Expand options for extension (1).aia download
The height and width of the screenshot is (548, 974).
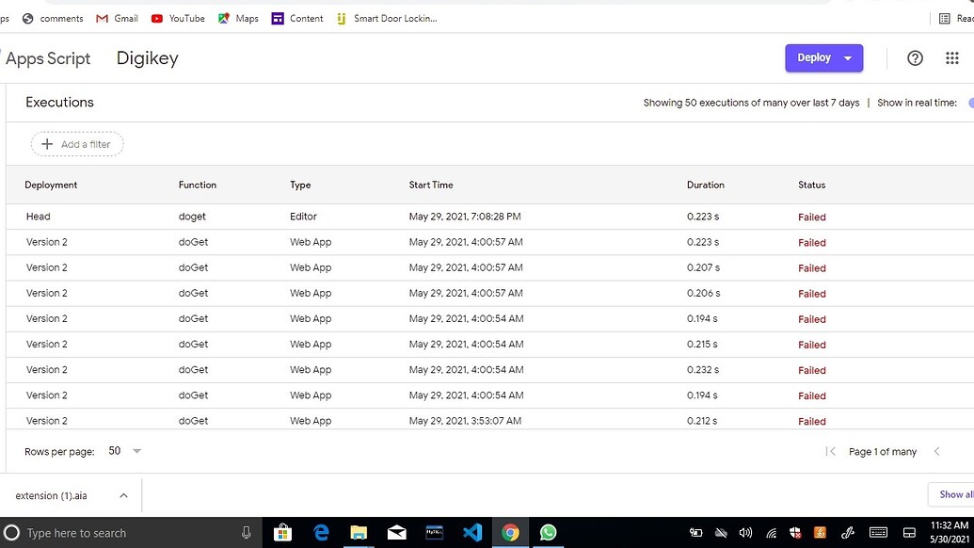(123, 496)
